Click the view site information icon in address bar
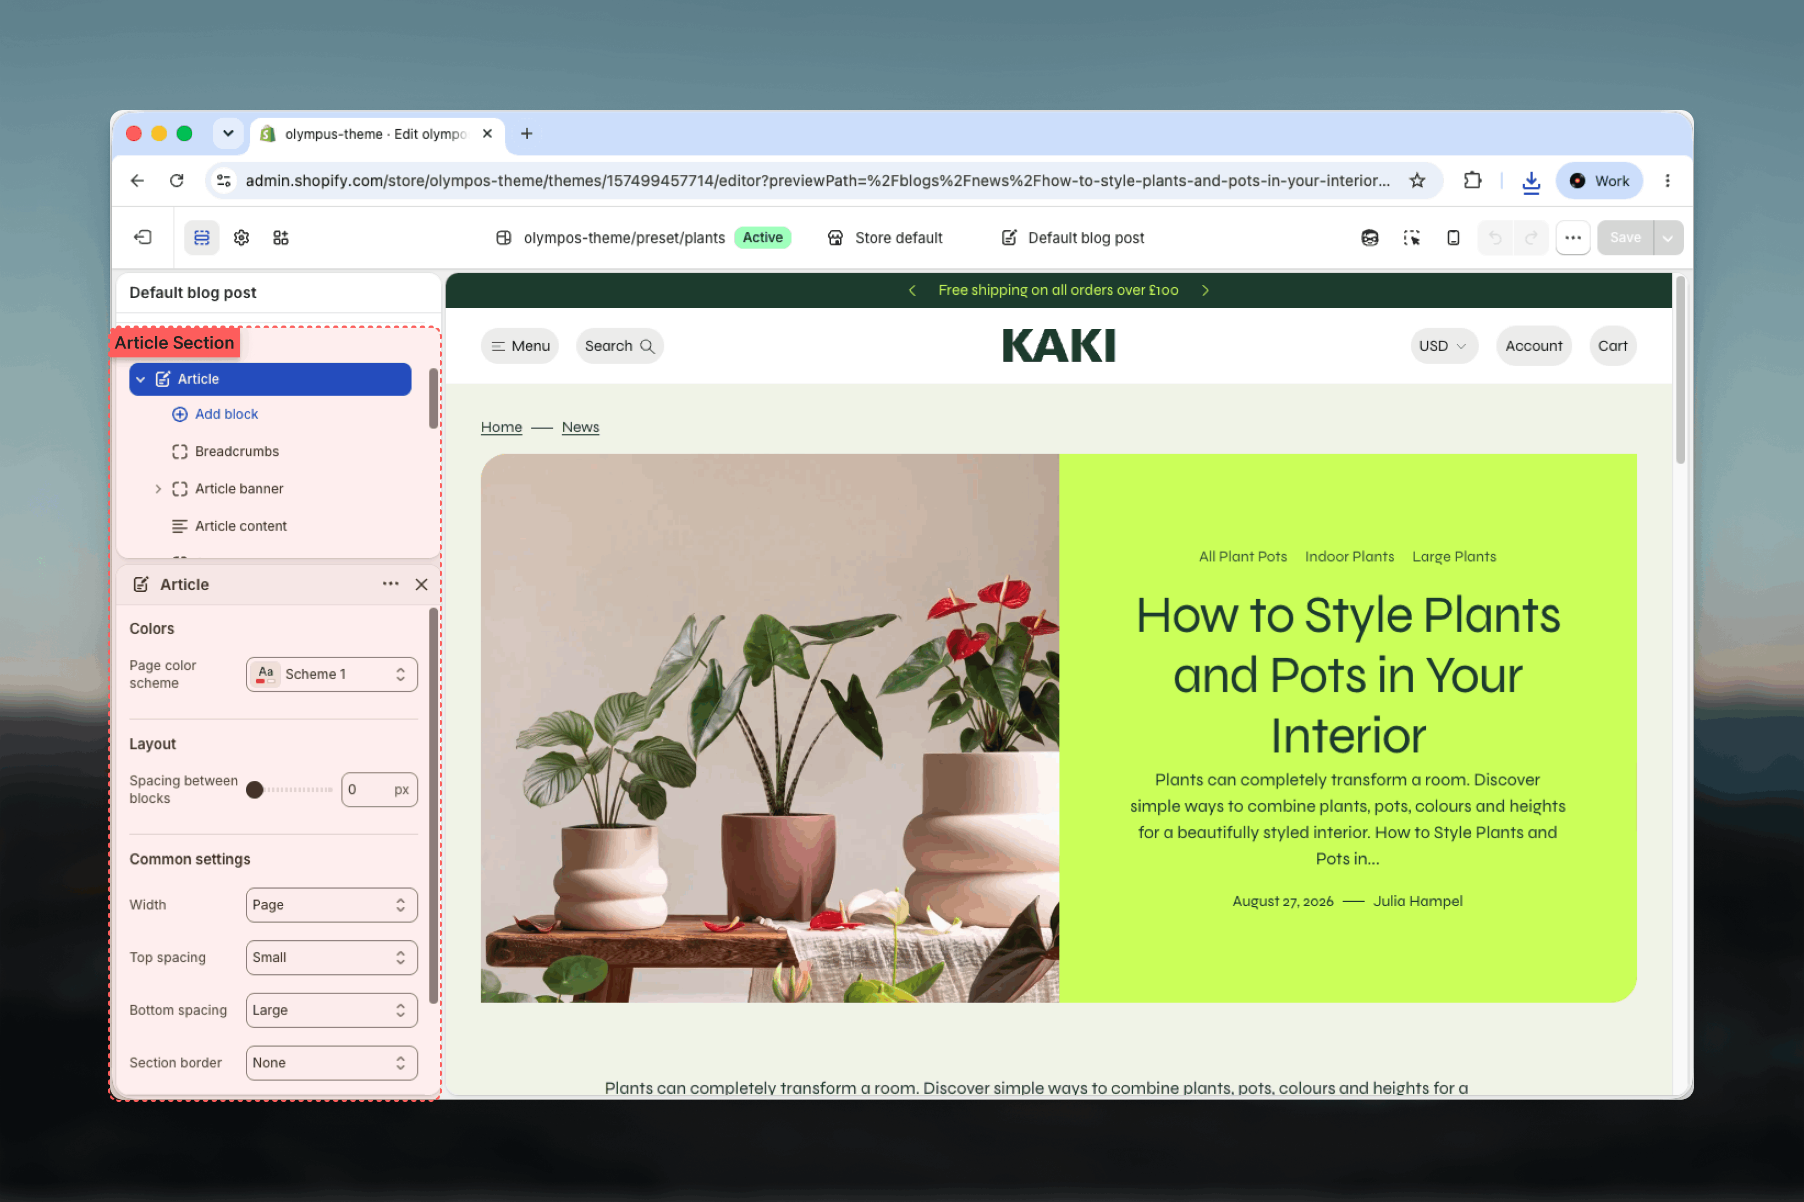The width and height of the screenshot is (1804, 1202). point(224,180)
